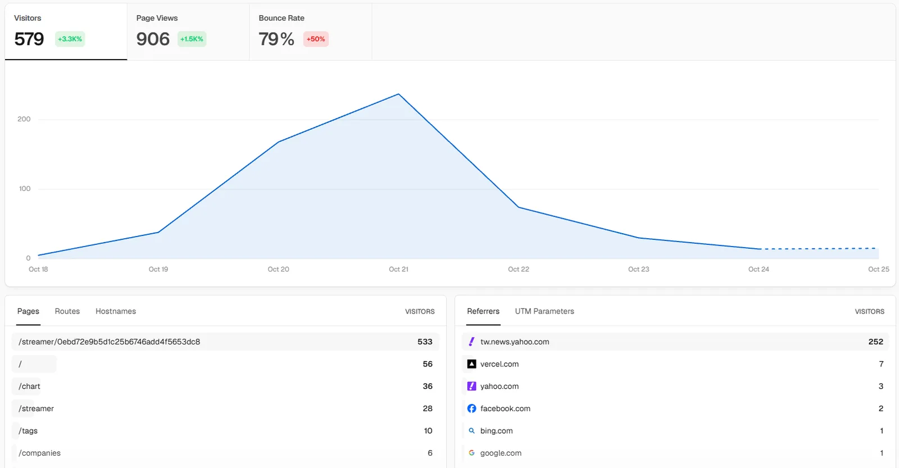Filter by tw.news.yahoo.com referrer
Screen dimensions: 899x468
click(x=675, y=342)
